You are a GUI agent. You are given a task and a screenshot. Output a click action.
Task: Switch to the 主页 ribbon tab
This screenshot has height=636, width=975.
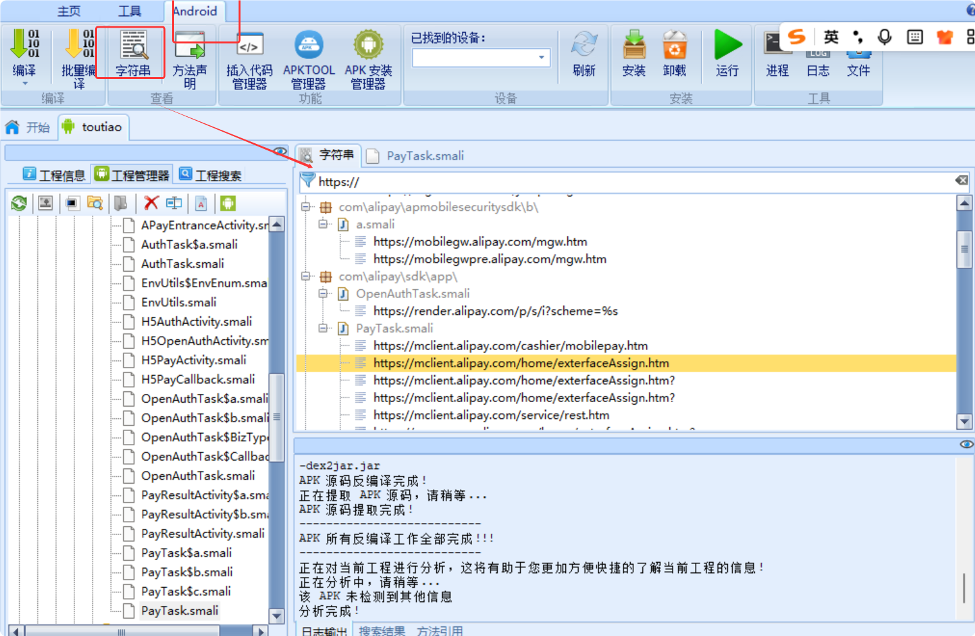tap(69, 11)
